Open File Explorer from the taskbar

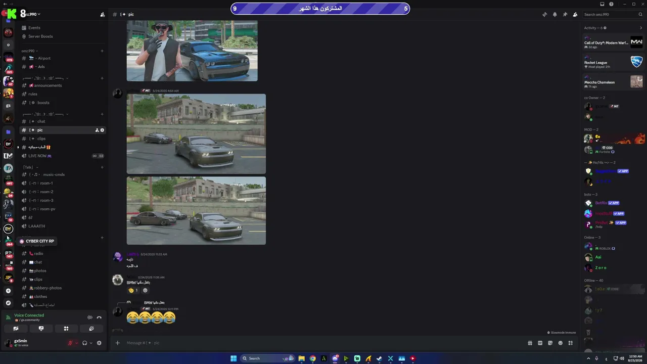(x=301, y=358)
